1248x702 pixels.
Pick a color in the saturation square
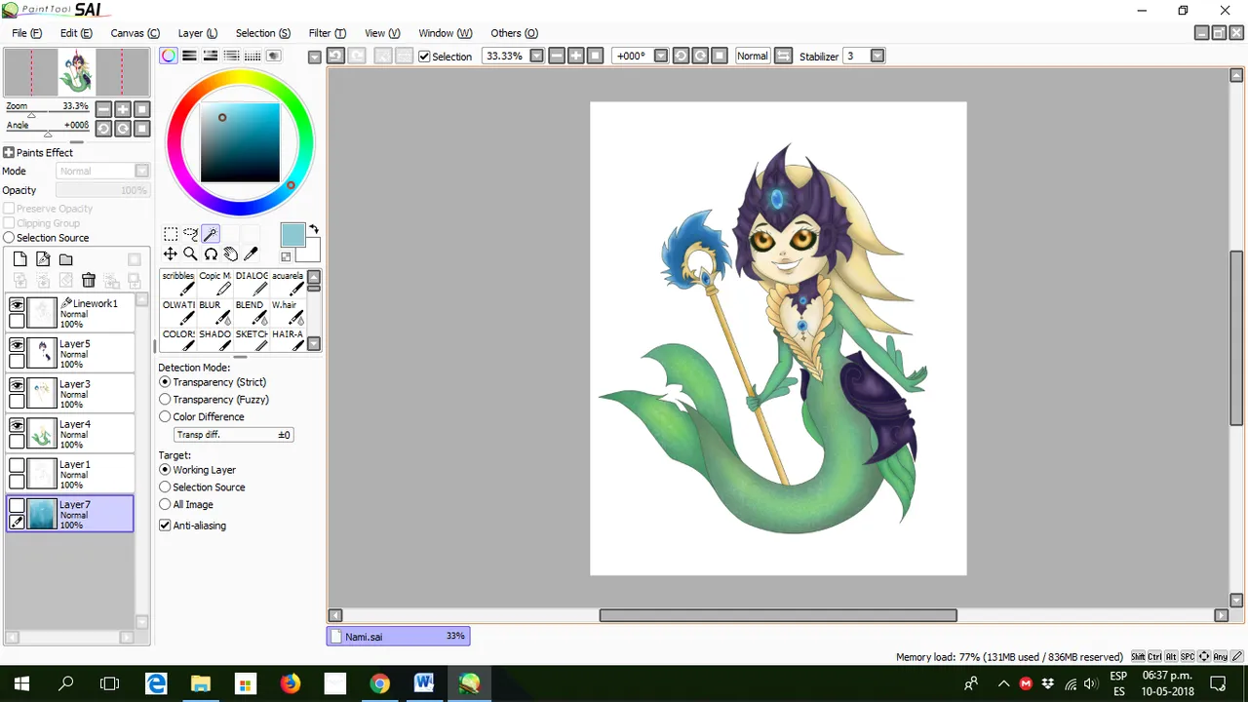240,142
